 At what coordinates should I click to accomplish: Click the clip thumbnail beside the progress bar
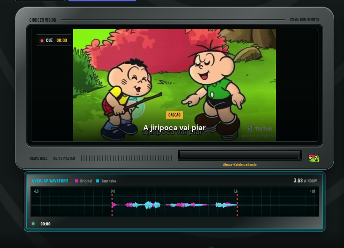pyautogui.click(x=313, y=158)
